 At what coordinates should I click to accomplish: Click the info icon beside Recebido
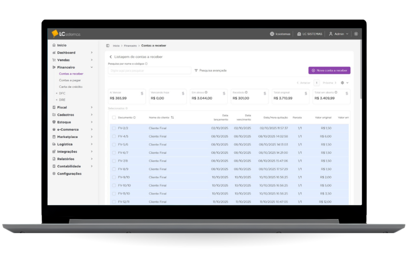click(246, 92)
